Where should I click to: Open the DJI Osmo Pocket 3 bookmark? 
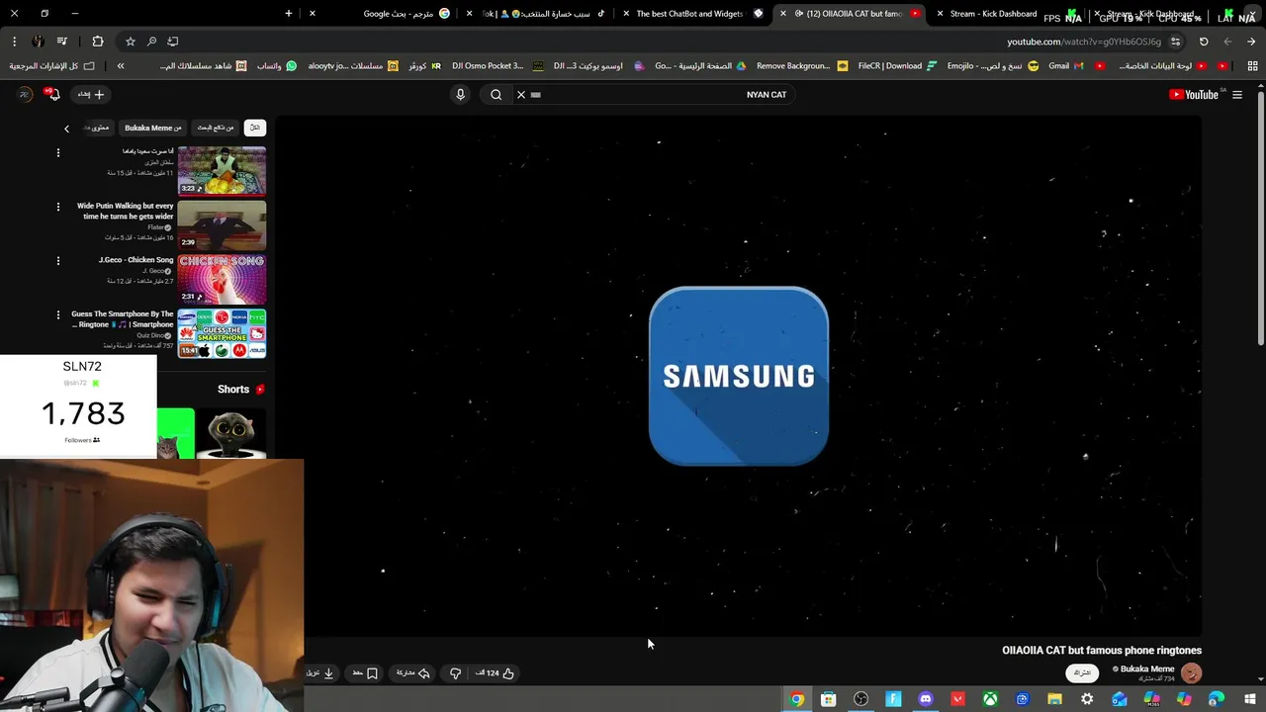(496, 66)
